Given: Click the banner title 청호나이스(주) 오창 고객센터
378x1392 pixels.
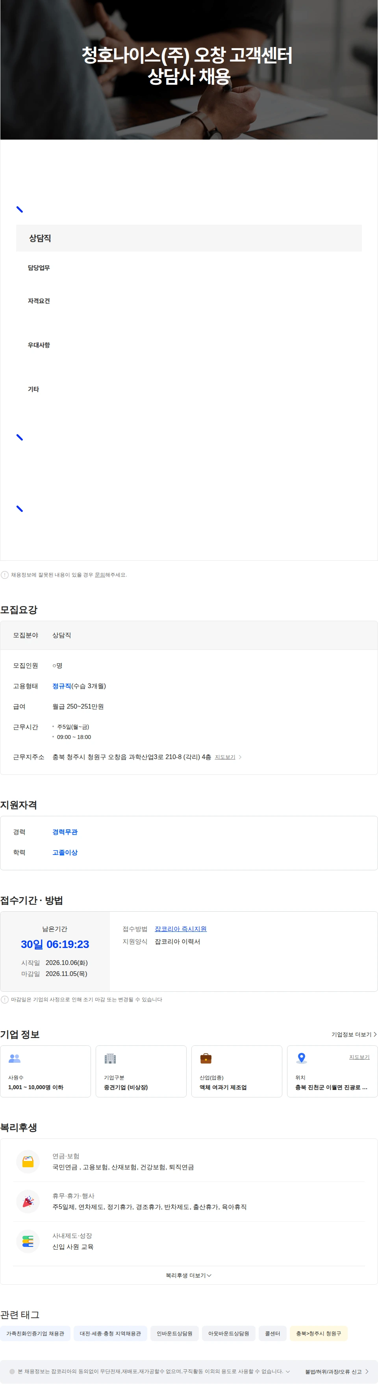Looking at the screenshot, I should (187, 55).
